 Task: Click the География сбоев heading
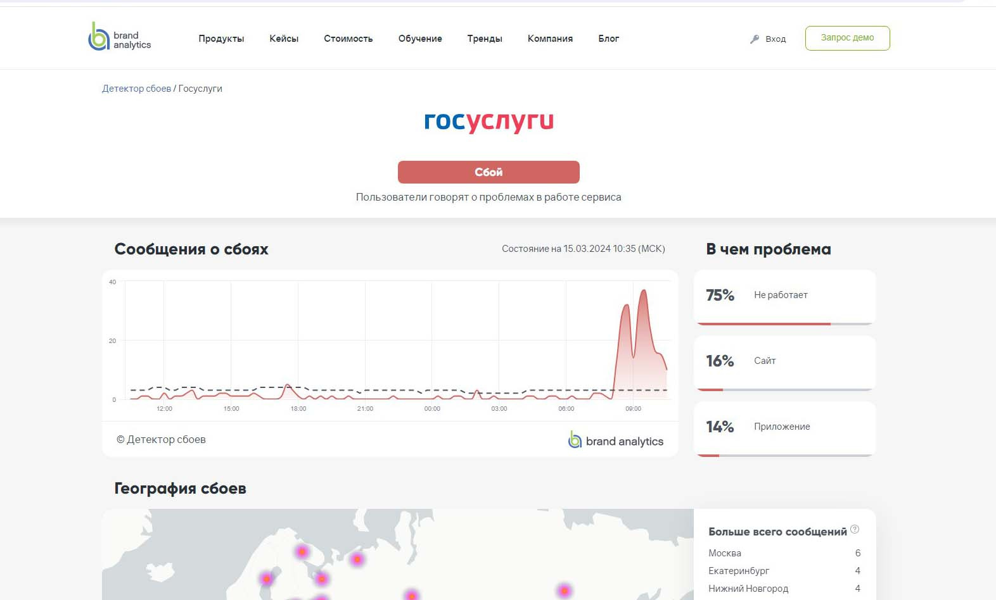pyautogui.click(x=180, y=489)
